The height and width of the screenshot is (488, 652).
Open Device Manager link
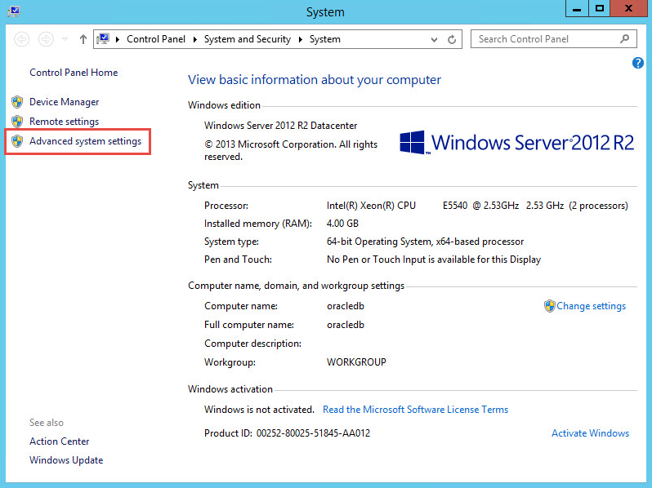click(64, 102)
